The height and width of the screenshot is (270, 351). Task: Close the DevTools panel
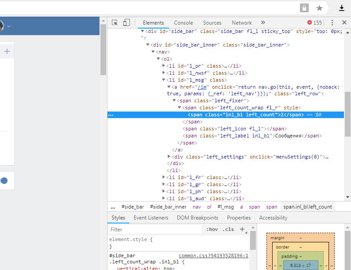tap(344, 22)
